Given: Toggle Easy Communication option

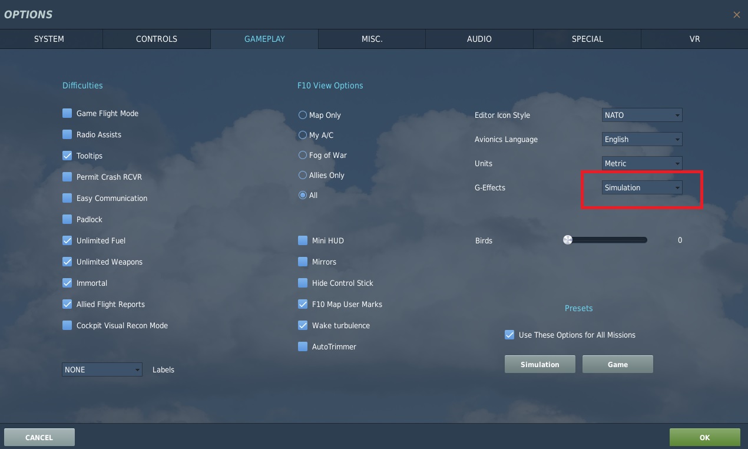Looking at the screenshot, I should (67, 198).
